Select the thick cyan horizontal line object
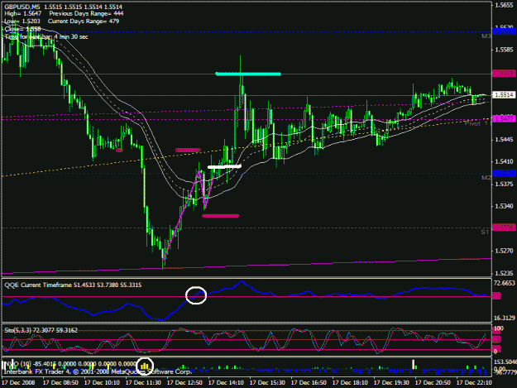 248,74
